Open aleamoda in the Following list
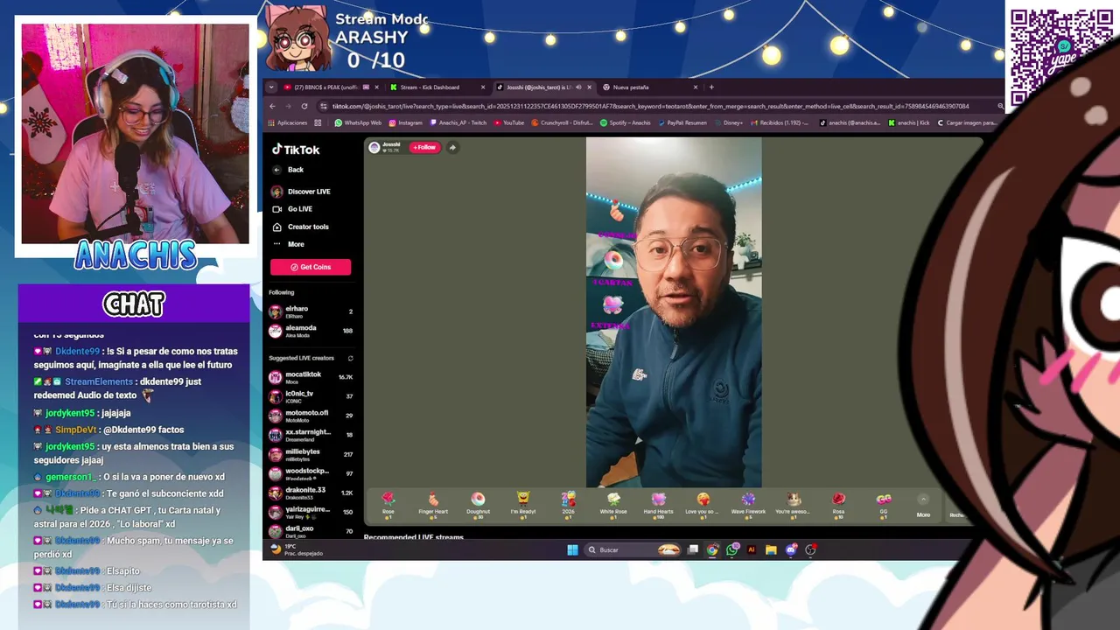The height and width of the screenshot is (630, 1120). [311, 331]
